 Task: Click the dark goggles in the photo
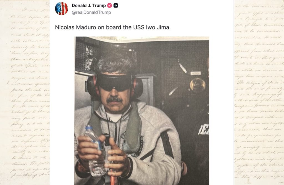point(114,82)
